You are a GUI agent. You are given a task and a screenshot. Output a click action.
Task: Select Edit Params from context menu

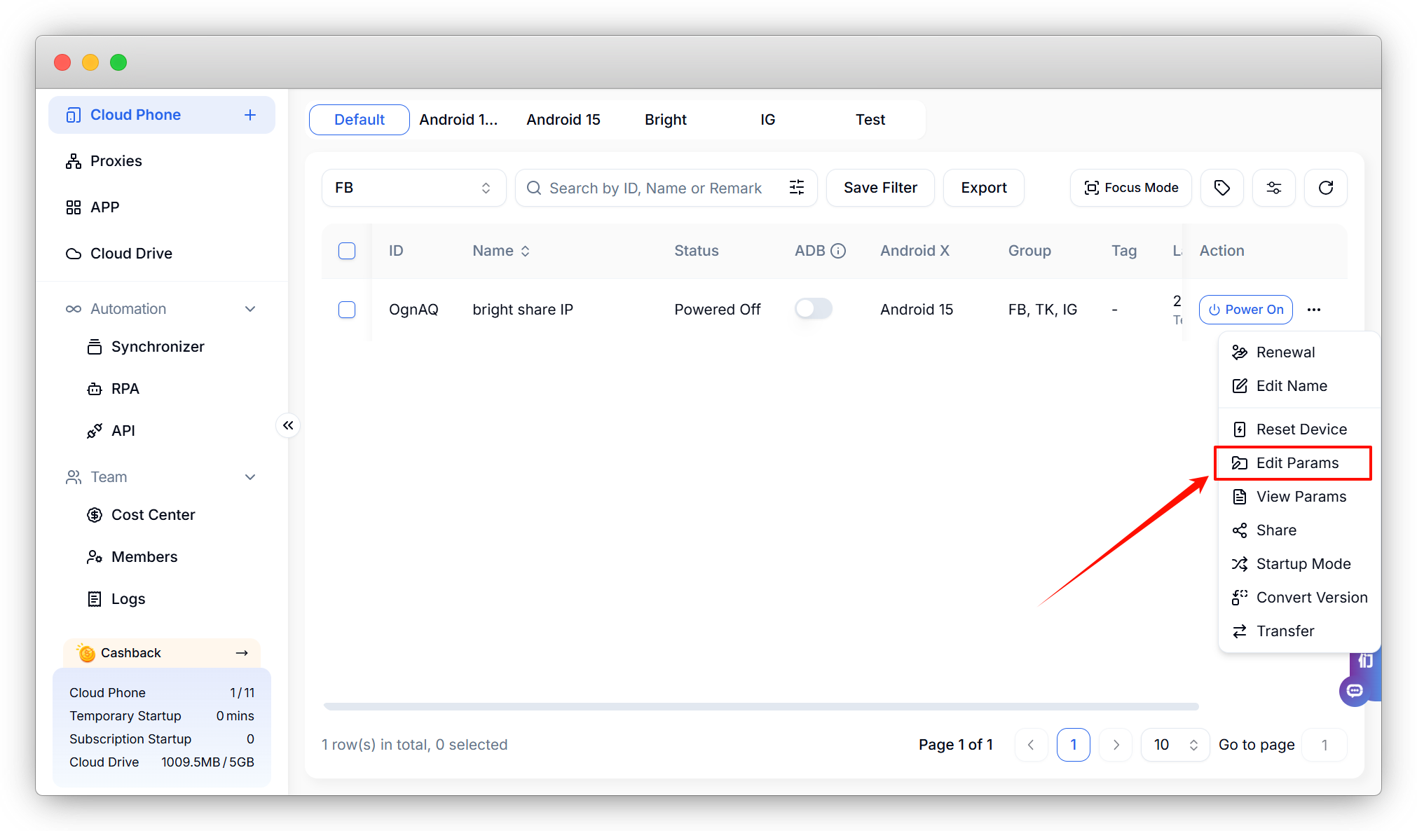click(1296, 463)
